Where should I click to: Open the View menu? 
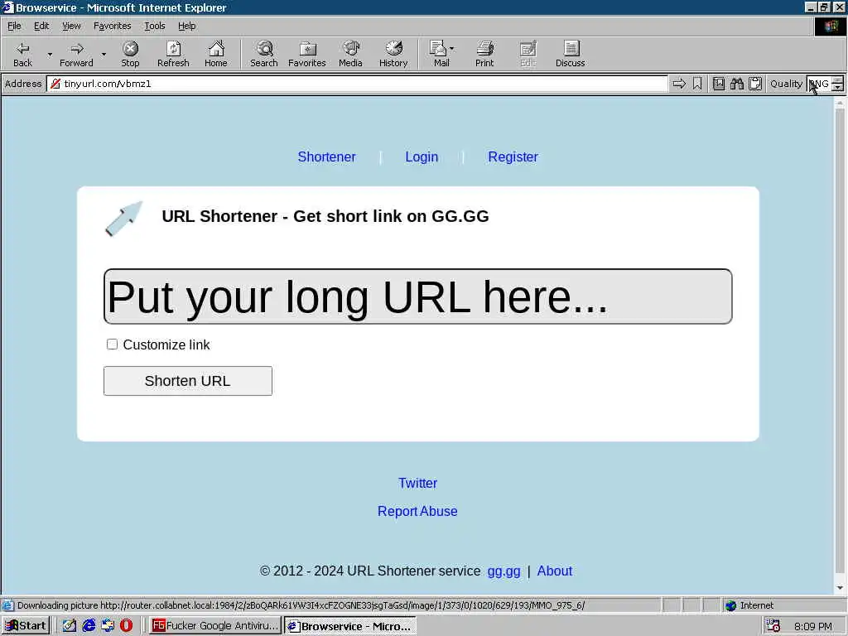71,26
